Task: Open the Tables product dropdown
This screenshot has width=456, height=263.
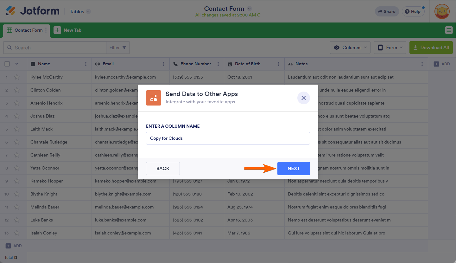Action: click(x=80, y=11)
